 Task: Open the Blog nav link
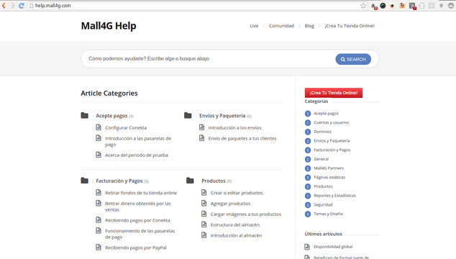click(309, 26)
